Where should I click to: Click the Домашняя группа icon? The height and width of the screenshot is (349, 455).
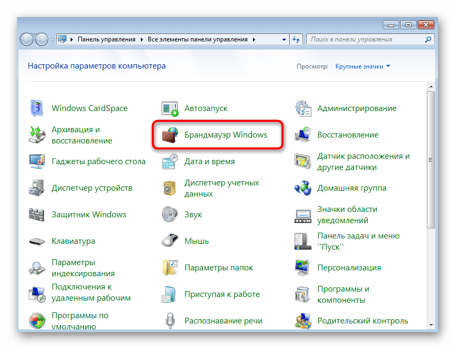click(303, 188)
